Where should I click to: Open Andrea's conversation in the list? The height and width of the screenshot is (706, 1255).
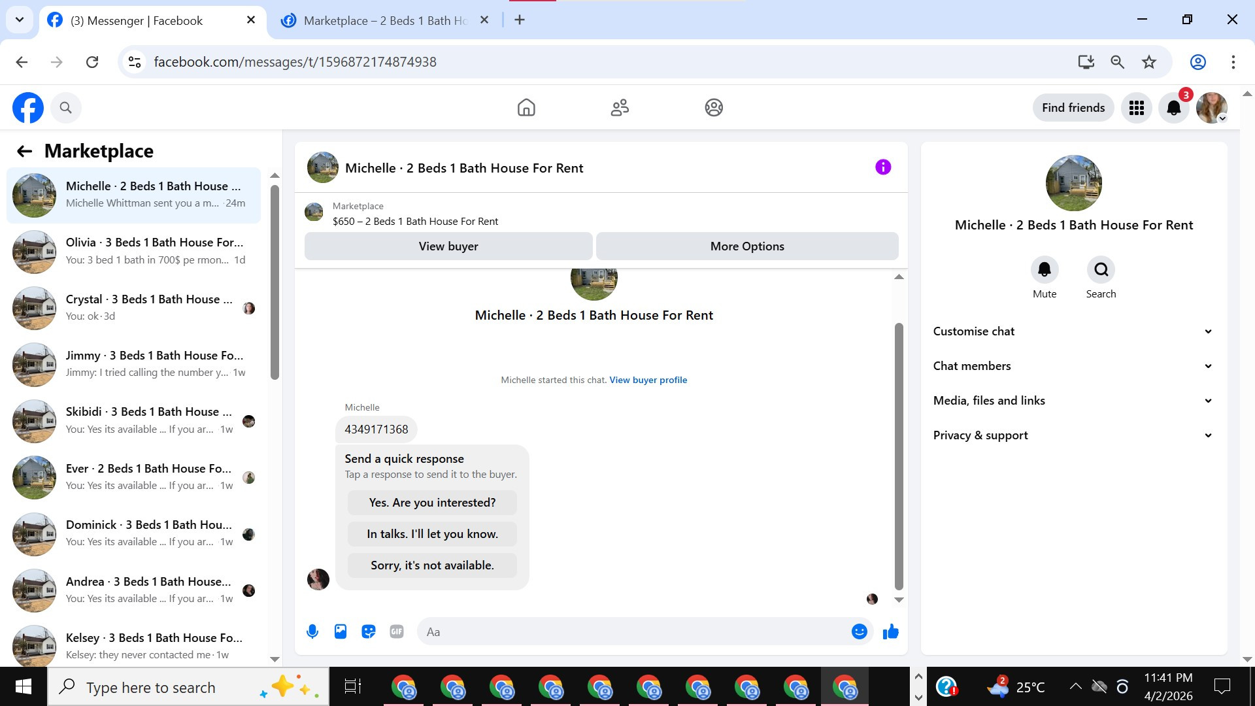[x=133, y=591]
